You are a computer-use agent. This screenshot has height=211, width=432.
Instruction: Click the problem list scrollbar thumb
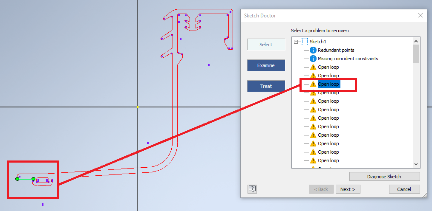416,54
